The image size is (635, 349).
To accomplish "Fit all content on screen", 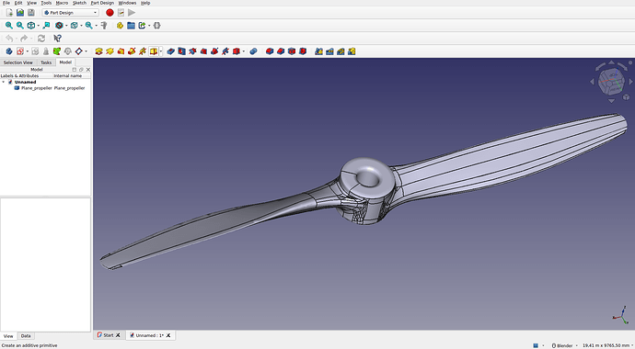I will pyautogui.click(x=9, y=26).
